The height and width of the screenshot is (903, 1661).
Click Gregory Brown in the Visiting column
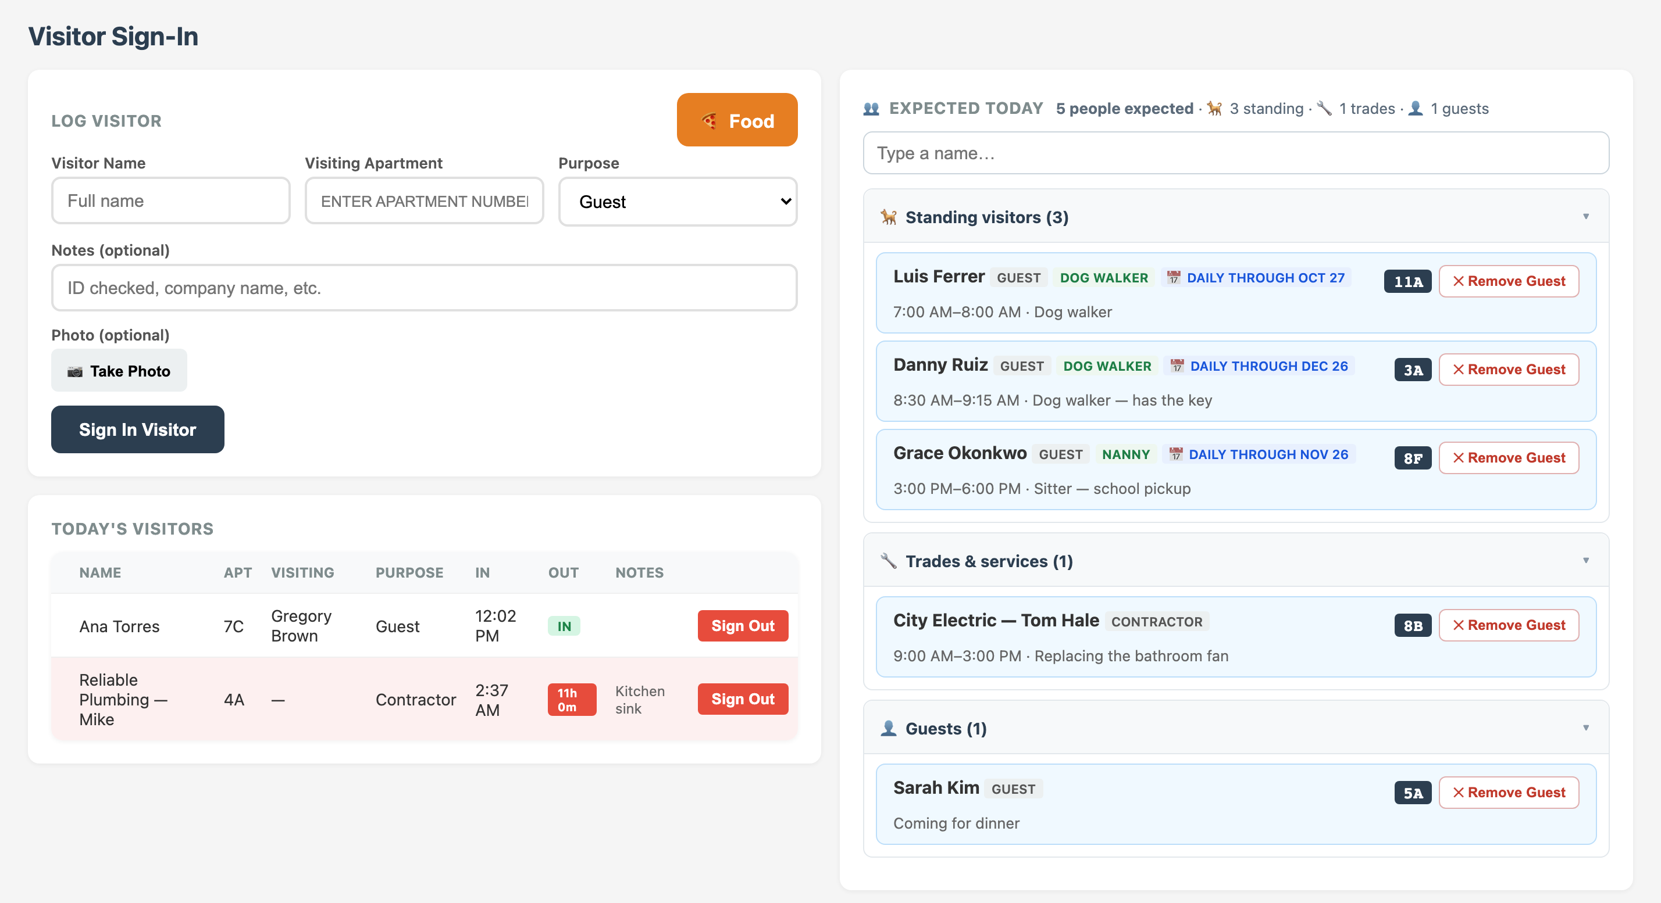click(x=301, y=625)
